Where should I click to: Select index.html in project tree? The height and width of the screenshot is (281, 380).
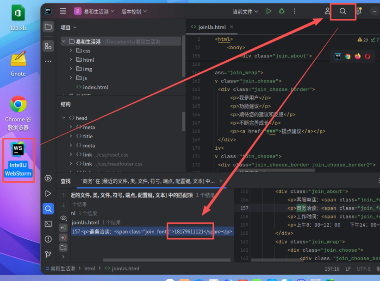coord(92,87)
